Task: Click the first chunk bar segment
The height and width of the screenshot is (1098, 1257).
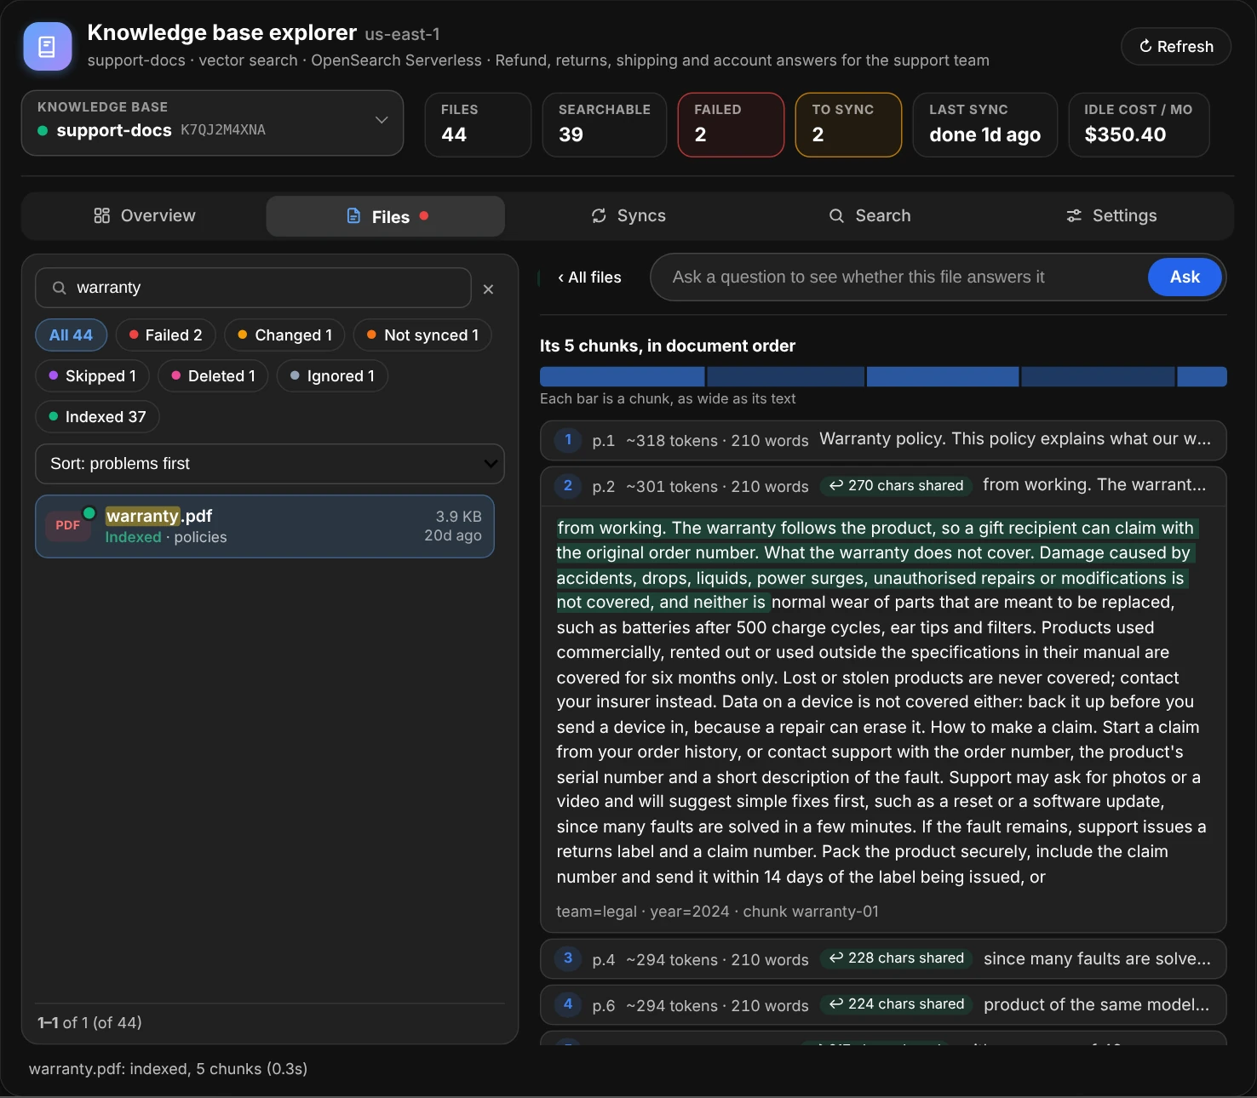Action: 622,377
